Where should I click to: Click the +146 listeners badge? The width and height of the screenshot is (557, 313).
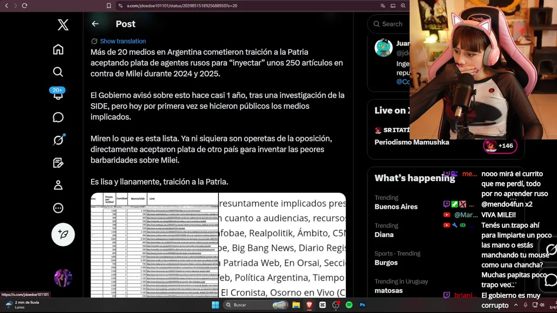coord(500,146)
